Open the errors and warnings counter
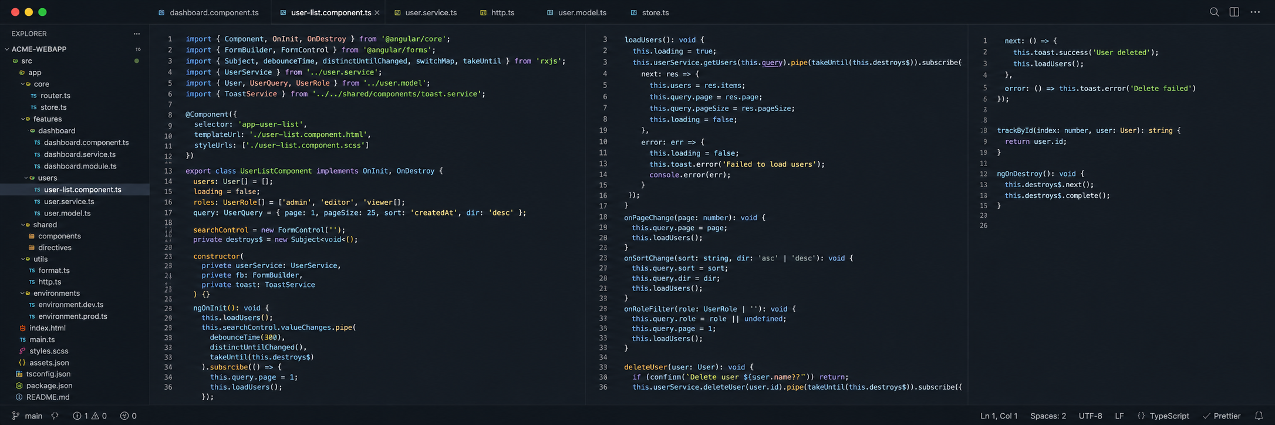The width and height of the screenshot is (1275, 425). tap(90, 416)
